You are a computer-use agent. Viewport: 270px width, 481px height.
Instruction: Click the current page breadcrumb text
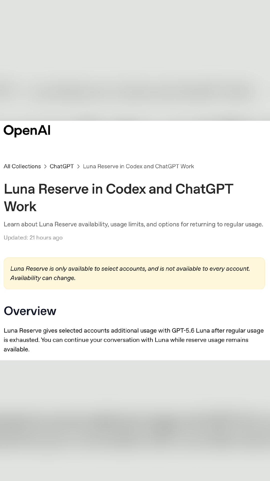point(138,166)
